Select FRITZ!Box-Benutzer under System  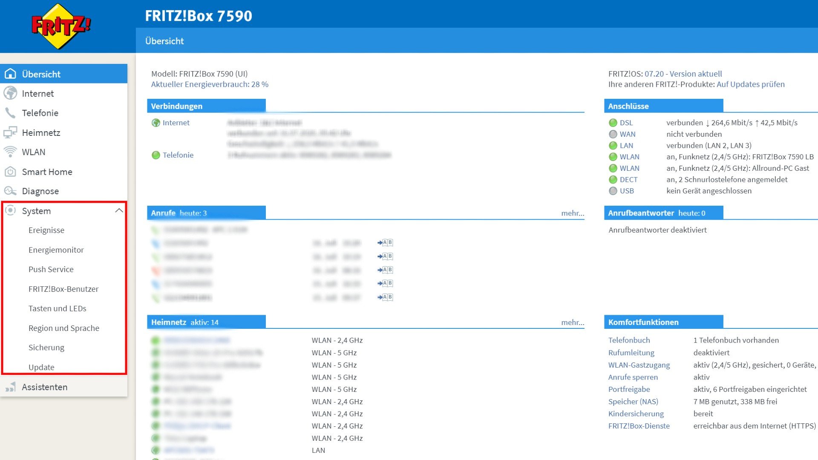[x=63, y=289]
